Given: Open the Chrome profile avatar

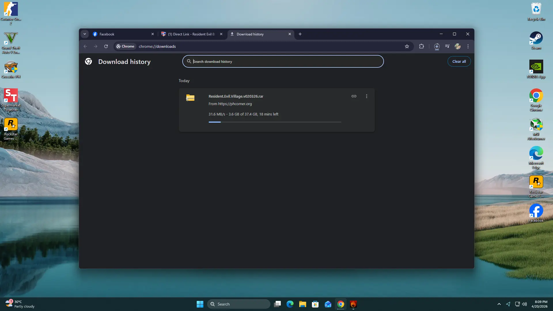Looking at the screenshot, I should tap(458, 46).
